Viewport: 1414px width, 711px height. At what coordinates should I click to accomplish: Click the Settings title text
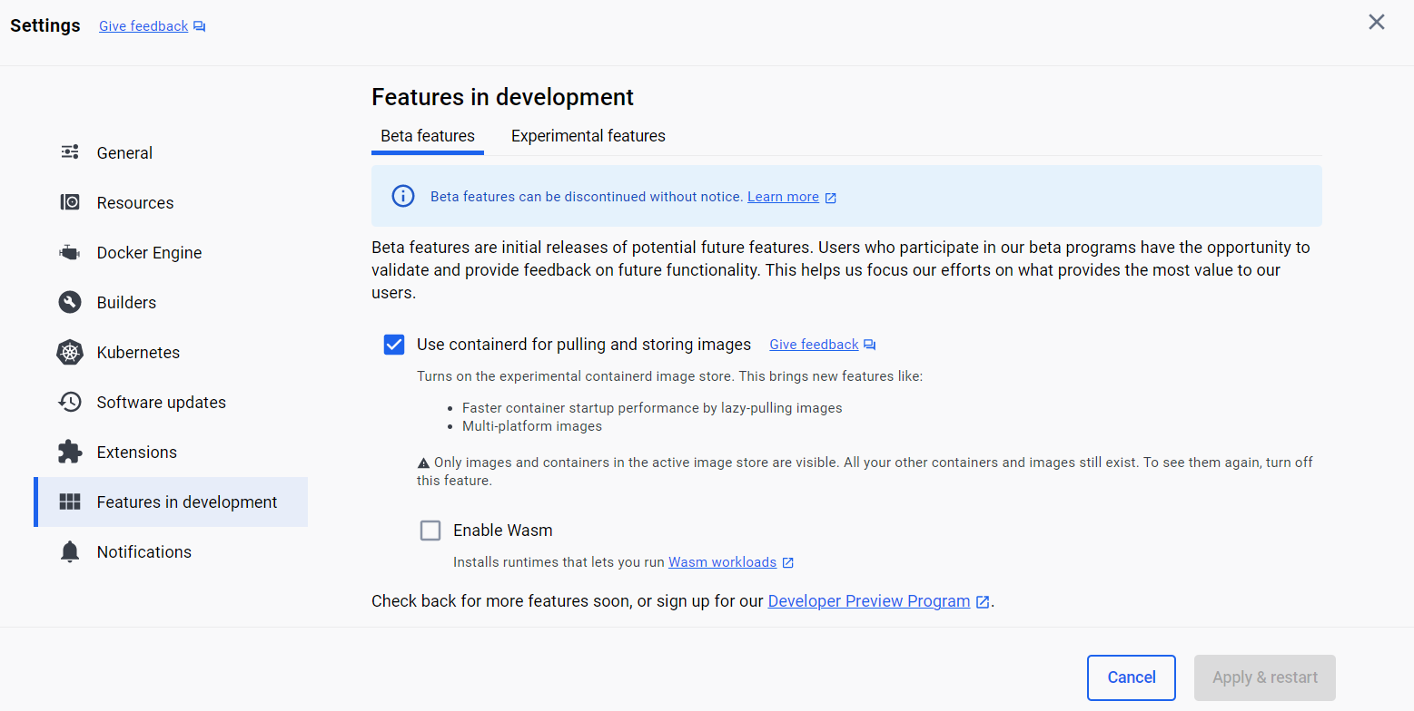[x=45, y=26]
